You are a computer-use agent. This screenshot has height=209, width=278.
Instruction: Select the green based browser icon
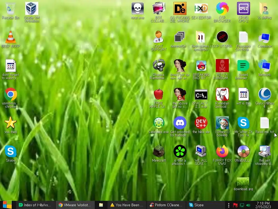[x=243, y=66]
